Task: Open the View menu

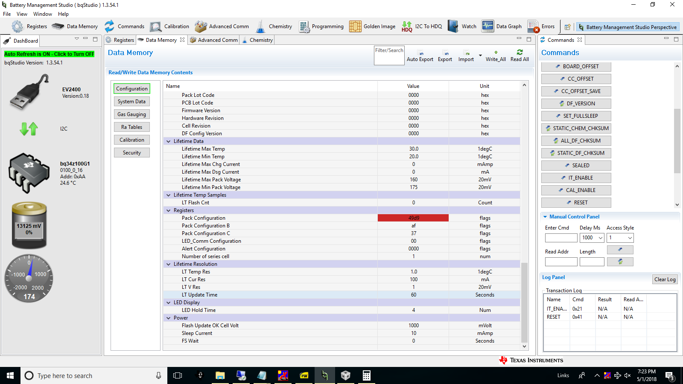Action: point(22,14)
